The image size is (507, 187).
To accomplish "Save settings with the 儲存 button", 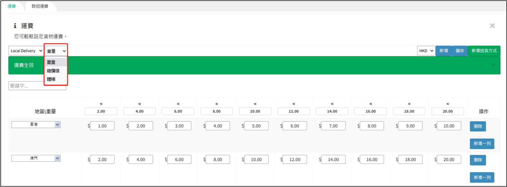I will [459, 51].
